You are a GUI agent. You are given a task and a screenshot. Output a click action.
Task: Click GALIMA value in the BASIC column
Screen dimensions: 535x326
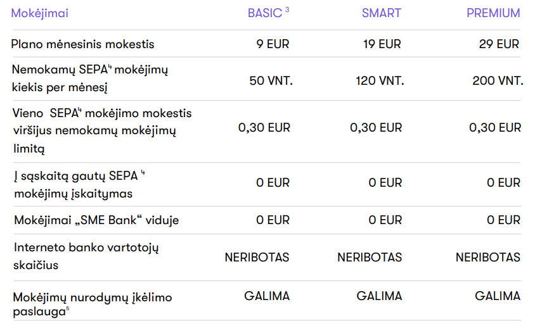click(267, 296)
